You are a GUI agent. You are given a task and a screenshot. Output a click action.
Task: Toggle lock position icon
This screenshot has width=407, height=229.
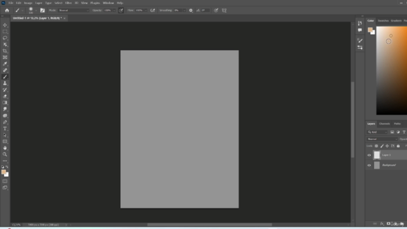coord(387,146)
